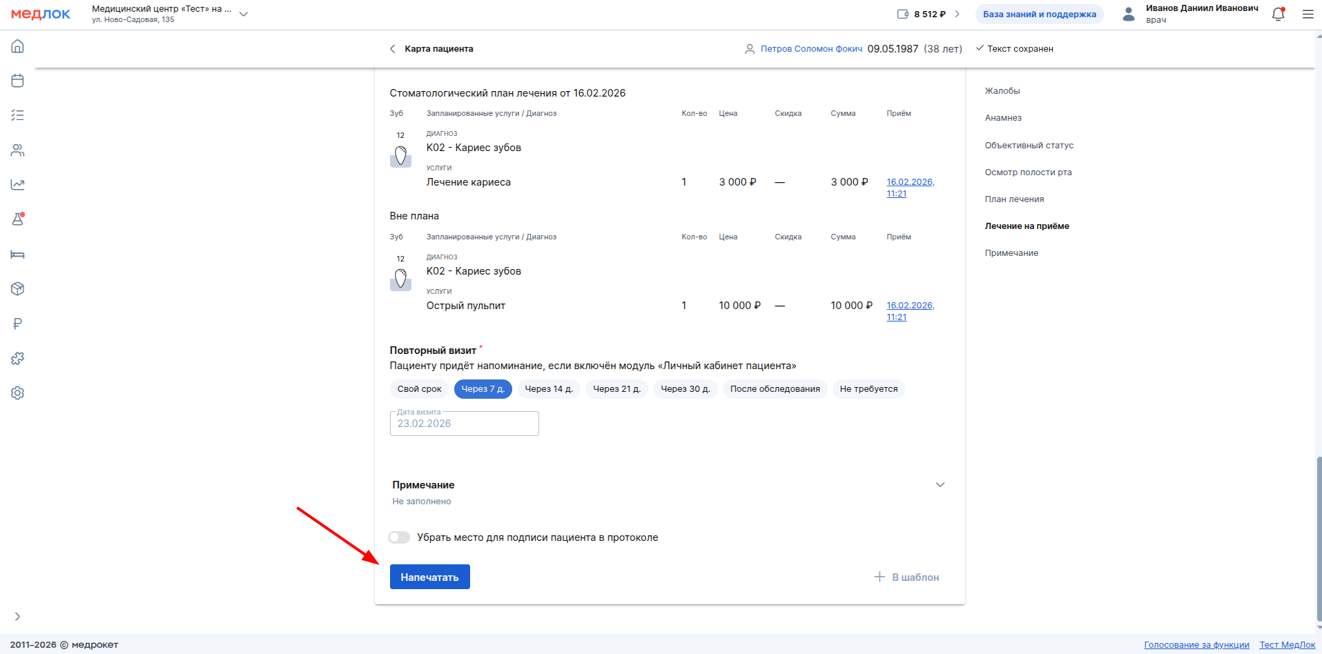Screen dimensions: 1322x654
Task: Open the medical center selector dropdown
Action: click(243, 14)
